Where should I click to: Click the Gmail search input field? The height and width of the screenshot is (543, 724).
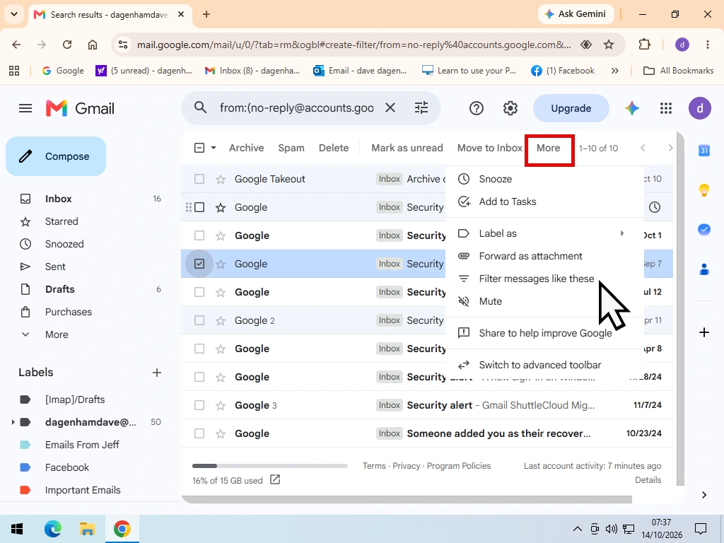pos(297,108)
